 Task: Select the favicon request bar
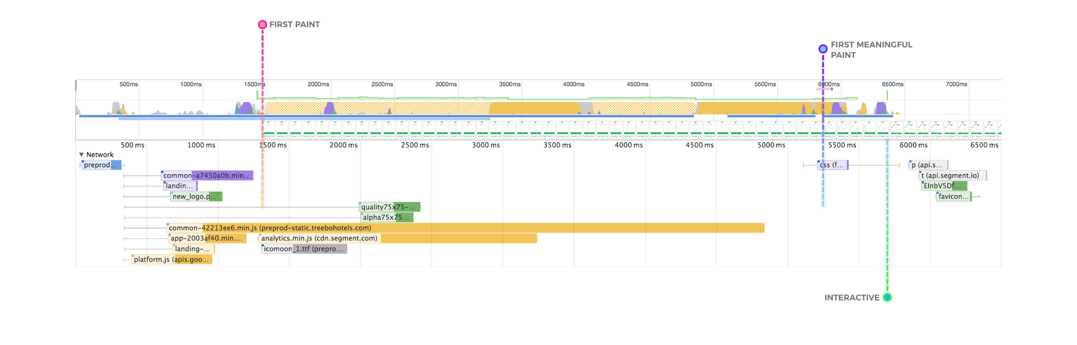click(x=953, y=197)
